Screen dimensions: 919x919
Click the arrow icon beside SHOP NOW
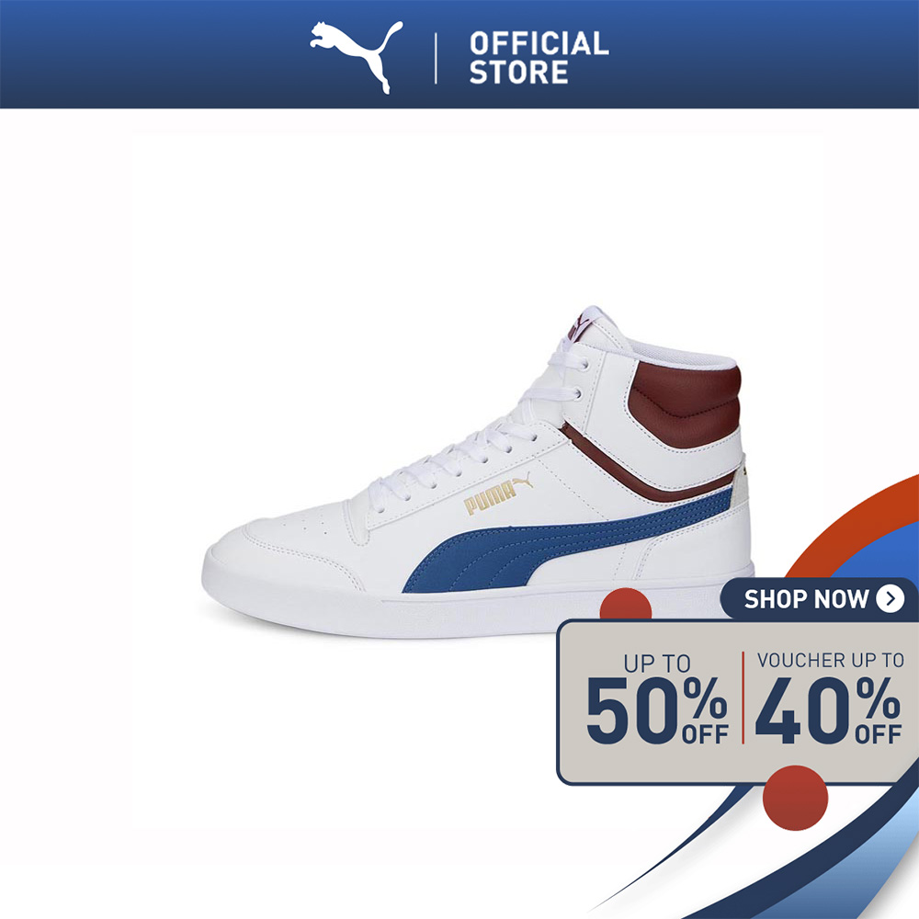(891, 599)
